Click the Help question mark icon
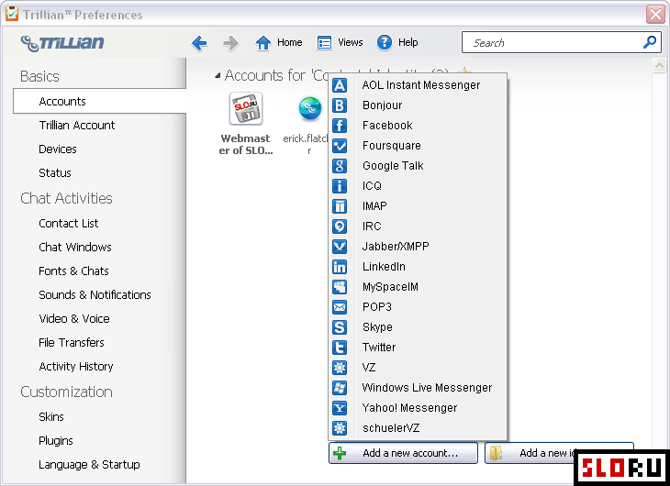This screenshot has width=670, height=486. pyautogui.click(x=385, y=43)
